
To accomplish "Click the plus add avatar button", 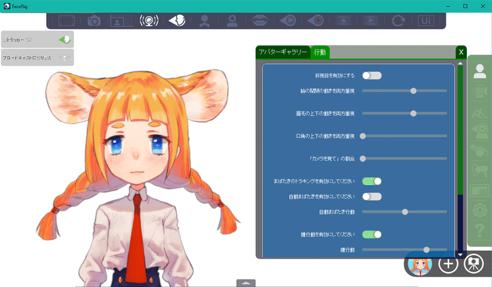I will pyautogui.click(x=448, y=264).
